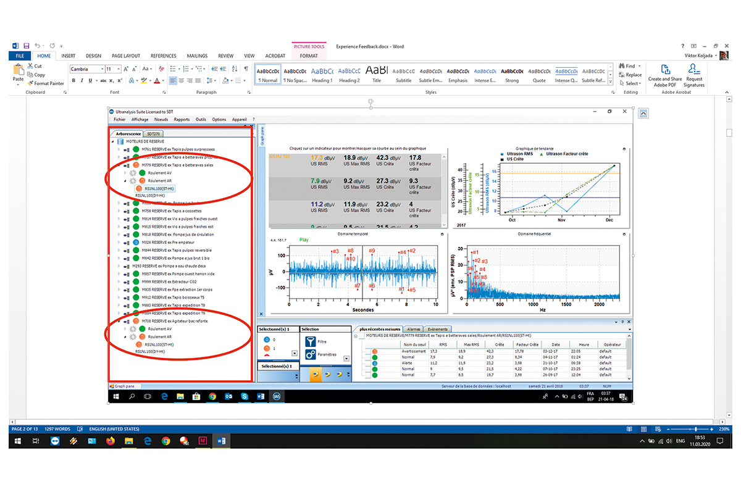This screenshot has height=479, width=741.
Task: Open Adobe InDesign from the Windows taskbar
Action: [202, 441]
